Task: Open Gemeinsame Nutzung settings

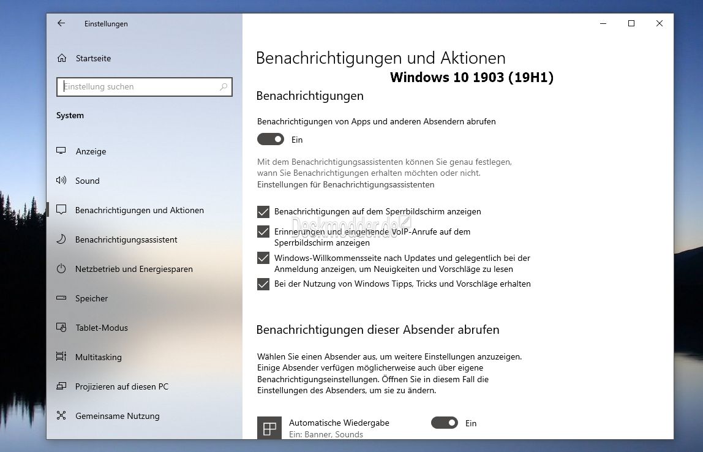Action: 145,415
